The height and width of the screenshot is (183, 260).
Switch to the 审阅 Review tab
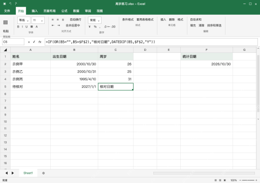[x=88, y=11]
